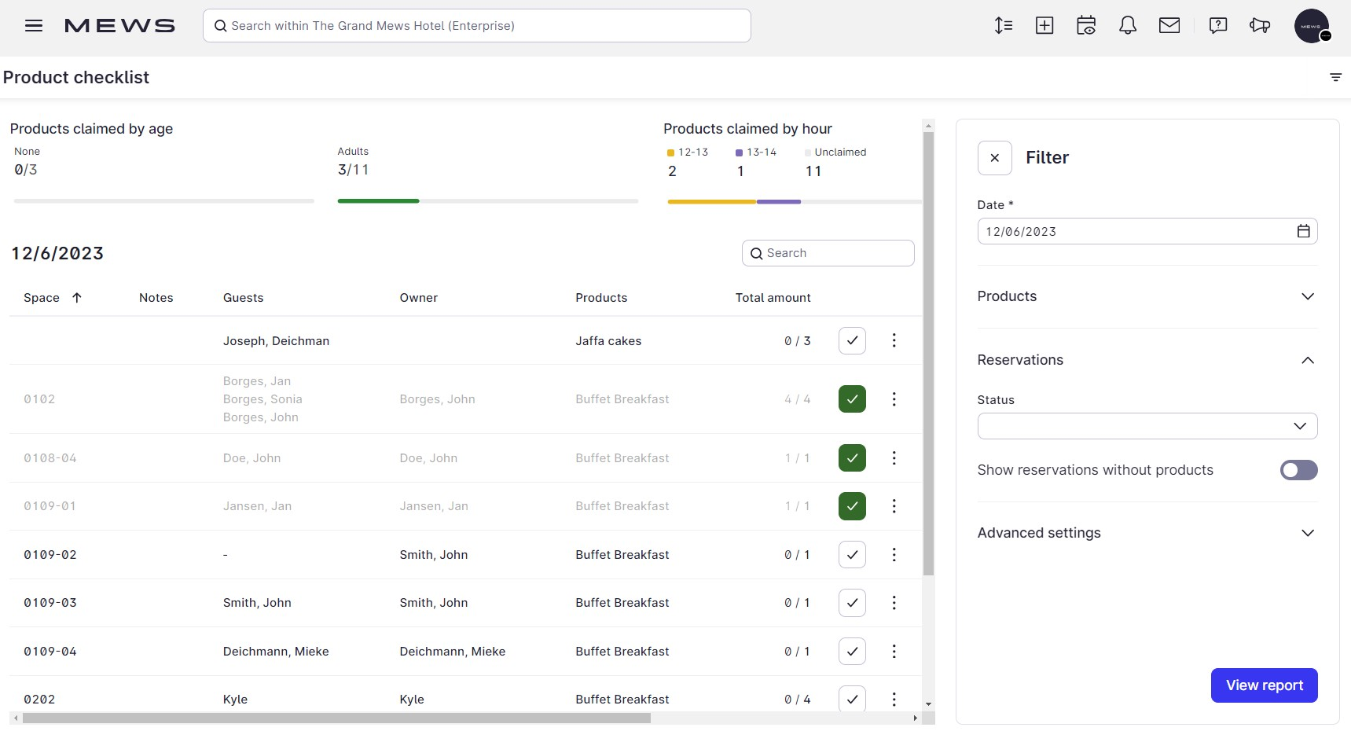Image resolution: width=1351 pixels, height=742 pixels.
Task: Click the horizontal scrollbar under the table
Action: [x=336, y=718]
